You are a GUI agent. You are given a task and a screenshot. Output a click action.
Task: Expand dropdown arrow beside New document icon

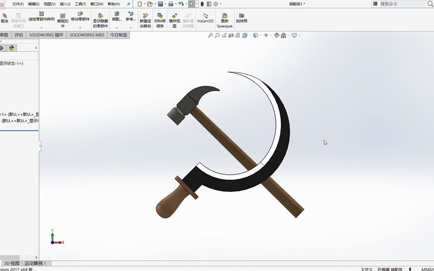(145, 4)
